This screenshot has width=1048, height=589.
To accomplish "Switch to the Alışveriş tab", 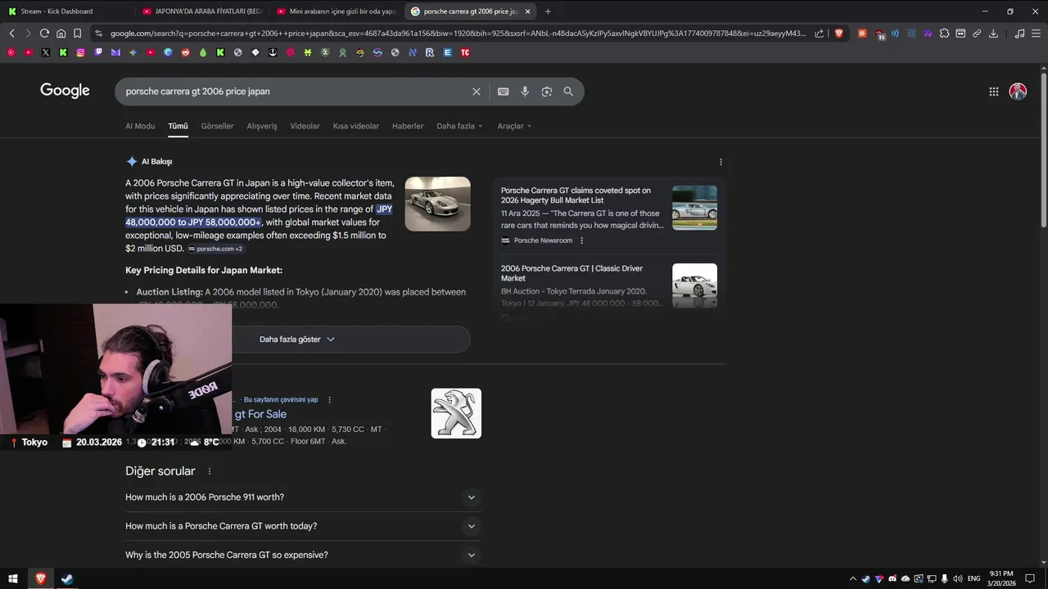I will (x=262, y=126).
